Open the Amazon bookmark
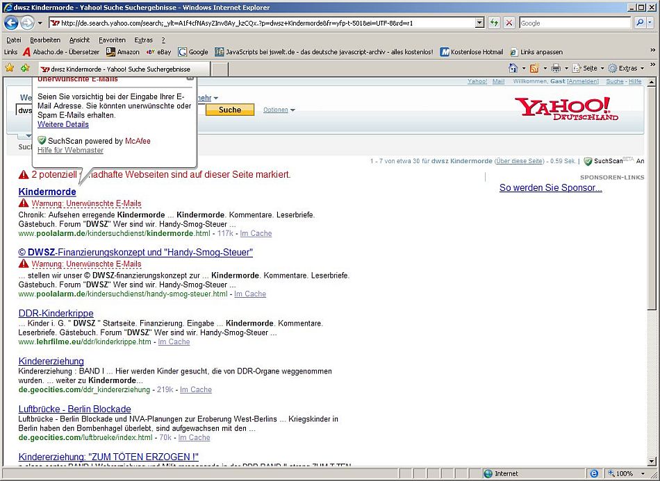The image size is (660, 481). 122,52
